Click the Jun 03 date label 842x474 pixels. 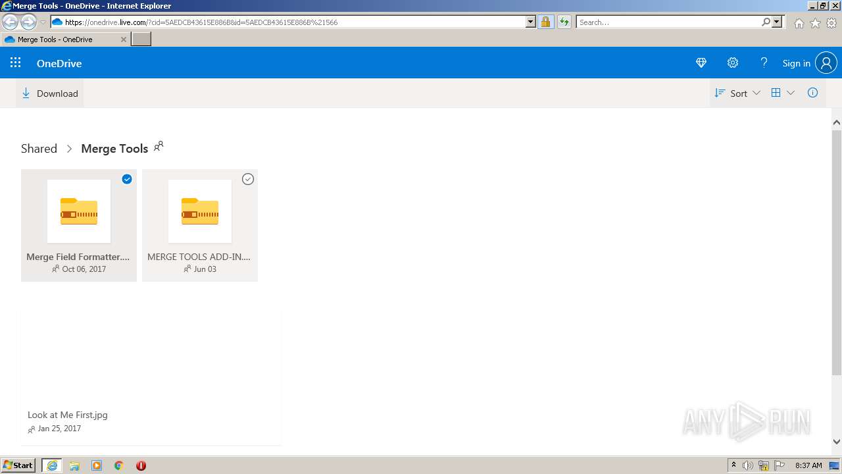tap(205, 269)
